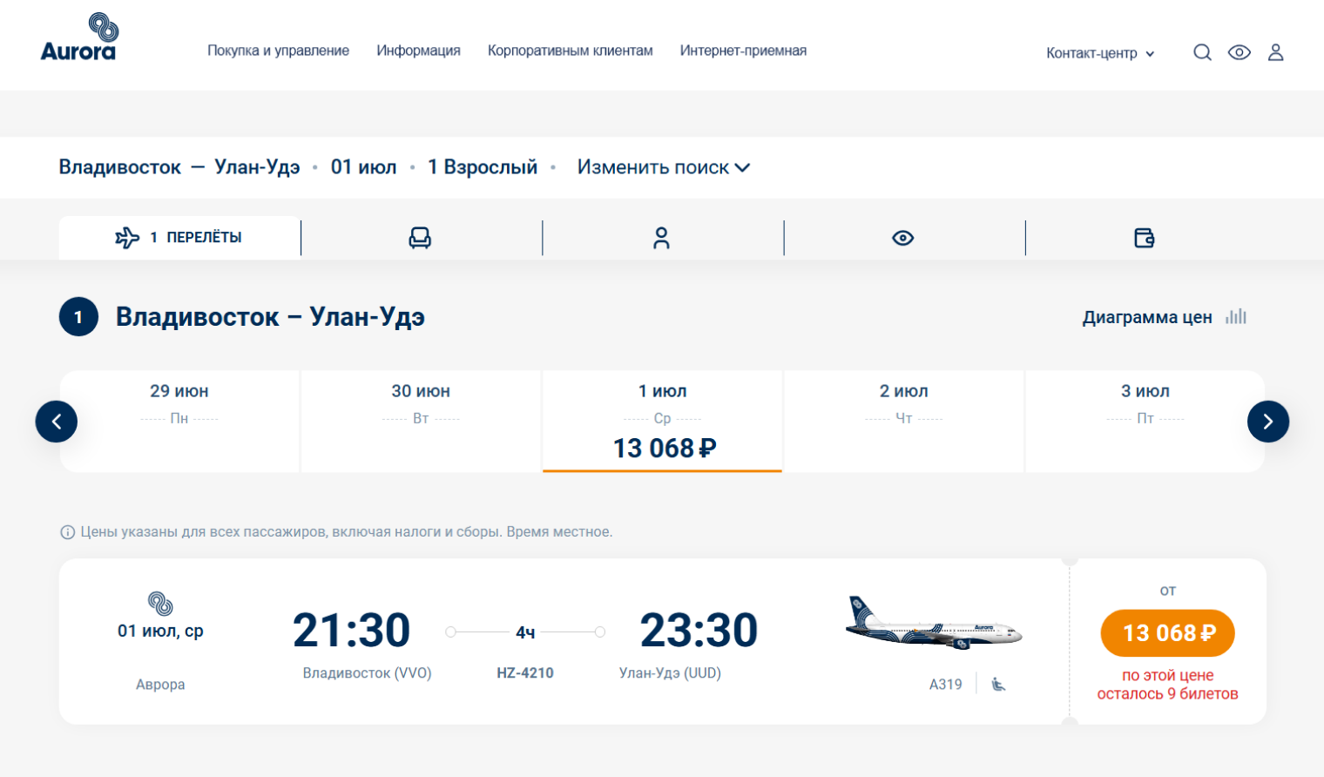
Task: Open the Информация menu
Action: click(418, 51)
